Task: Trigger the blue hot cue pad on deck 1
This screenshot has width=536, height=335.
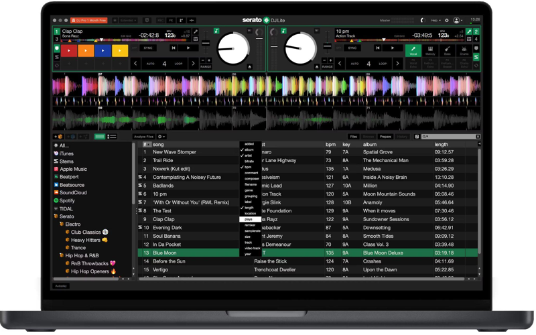Action: point(103,51)
